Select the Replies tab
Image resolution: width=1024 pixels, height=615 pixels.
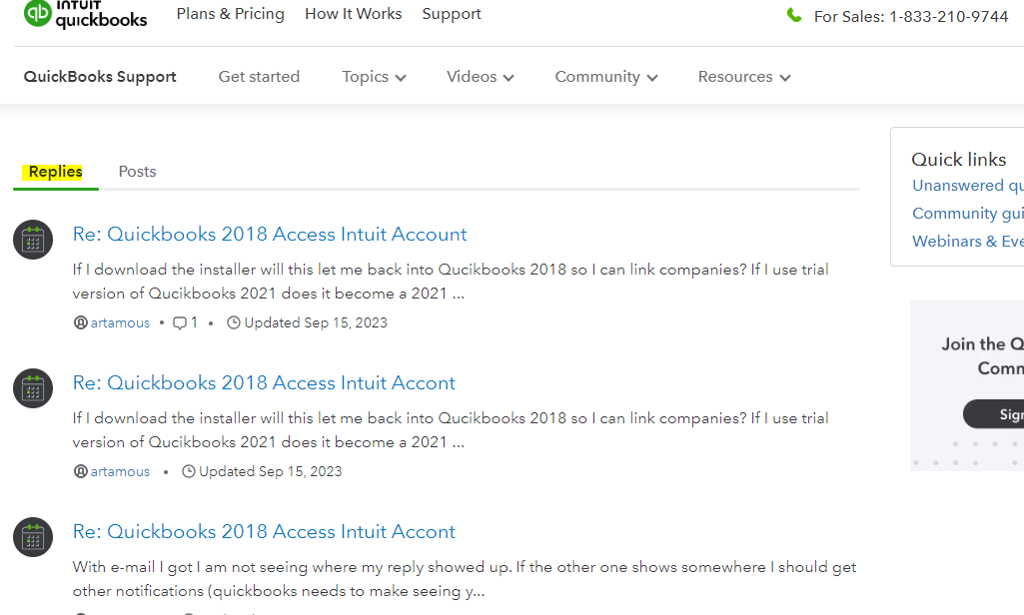[55, 172]
